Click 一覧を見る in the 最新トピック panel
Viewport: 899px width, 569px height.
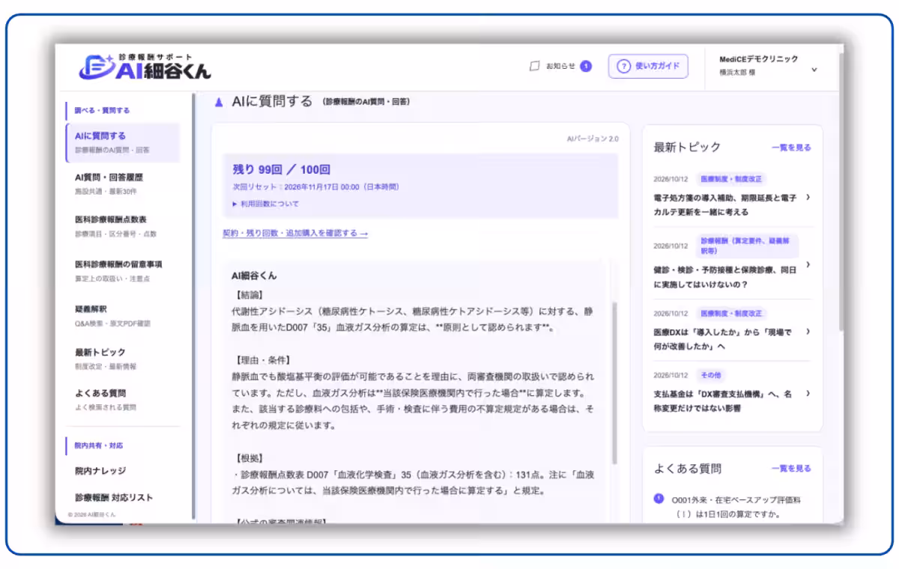click(x=791, y=147)
